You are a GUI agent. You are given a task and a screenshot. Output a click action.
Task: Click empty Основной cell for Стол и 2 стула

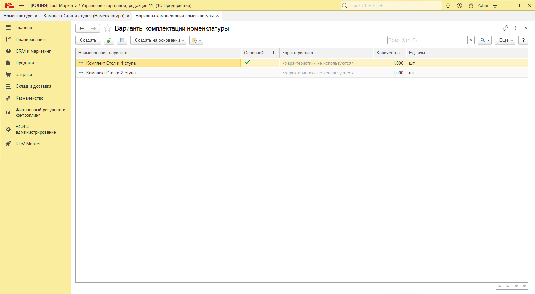[x=260, y=73]
